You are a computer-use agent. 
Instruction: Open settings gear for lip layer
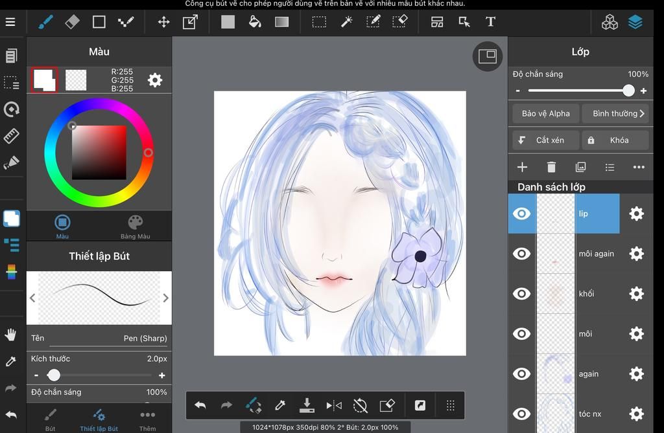coord(637,214)
